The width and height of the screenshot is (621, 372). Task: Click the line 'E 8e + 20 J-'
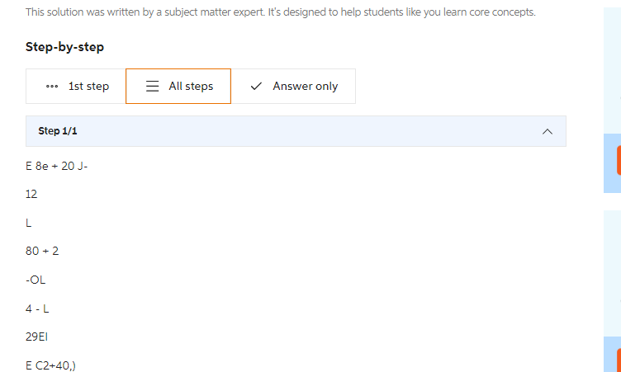57,167
